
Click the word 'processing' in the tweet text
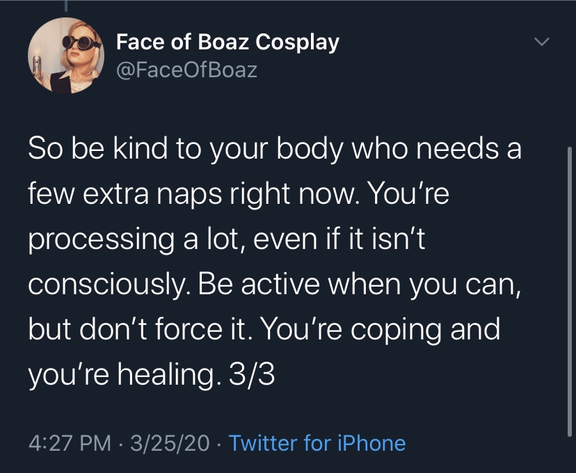point(101,240)
